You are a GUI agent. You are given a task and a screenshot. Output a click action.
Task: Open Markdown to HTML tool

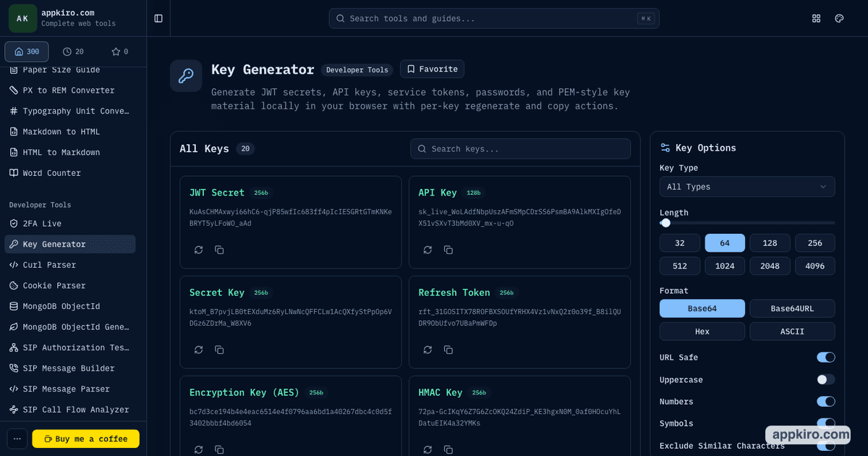click(x=70, y=132)
